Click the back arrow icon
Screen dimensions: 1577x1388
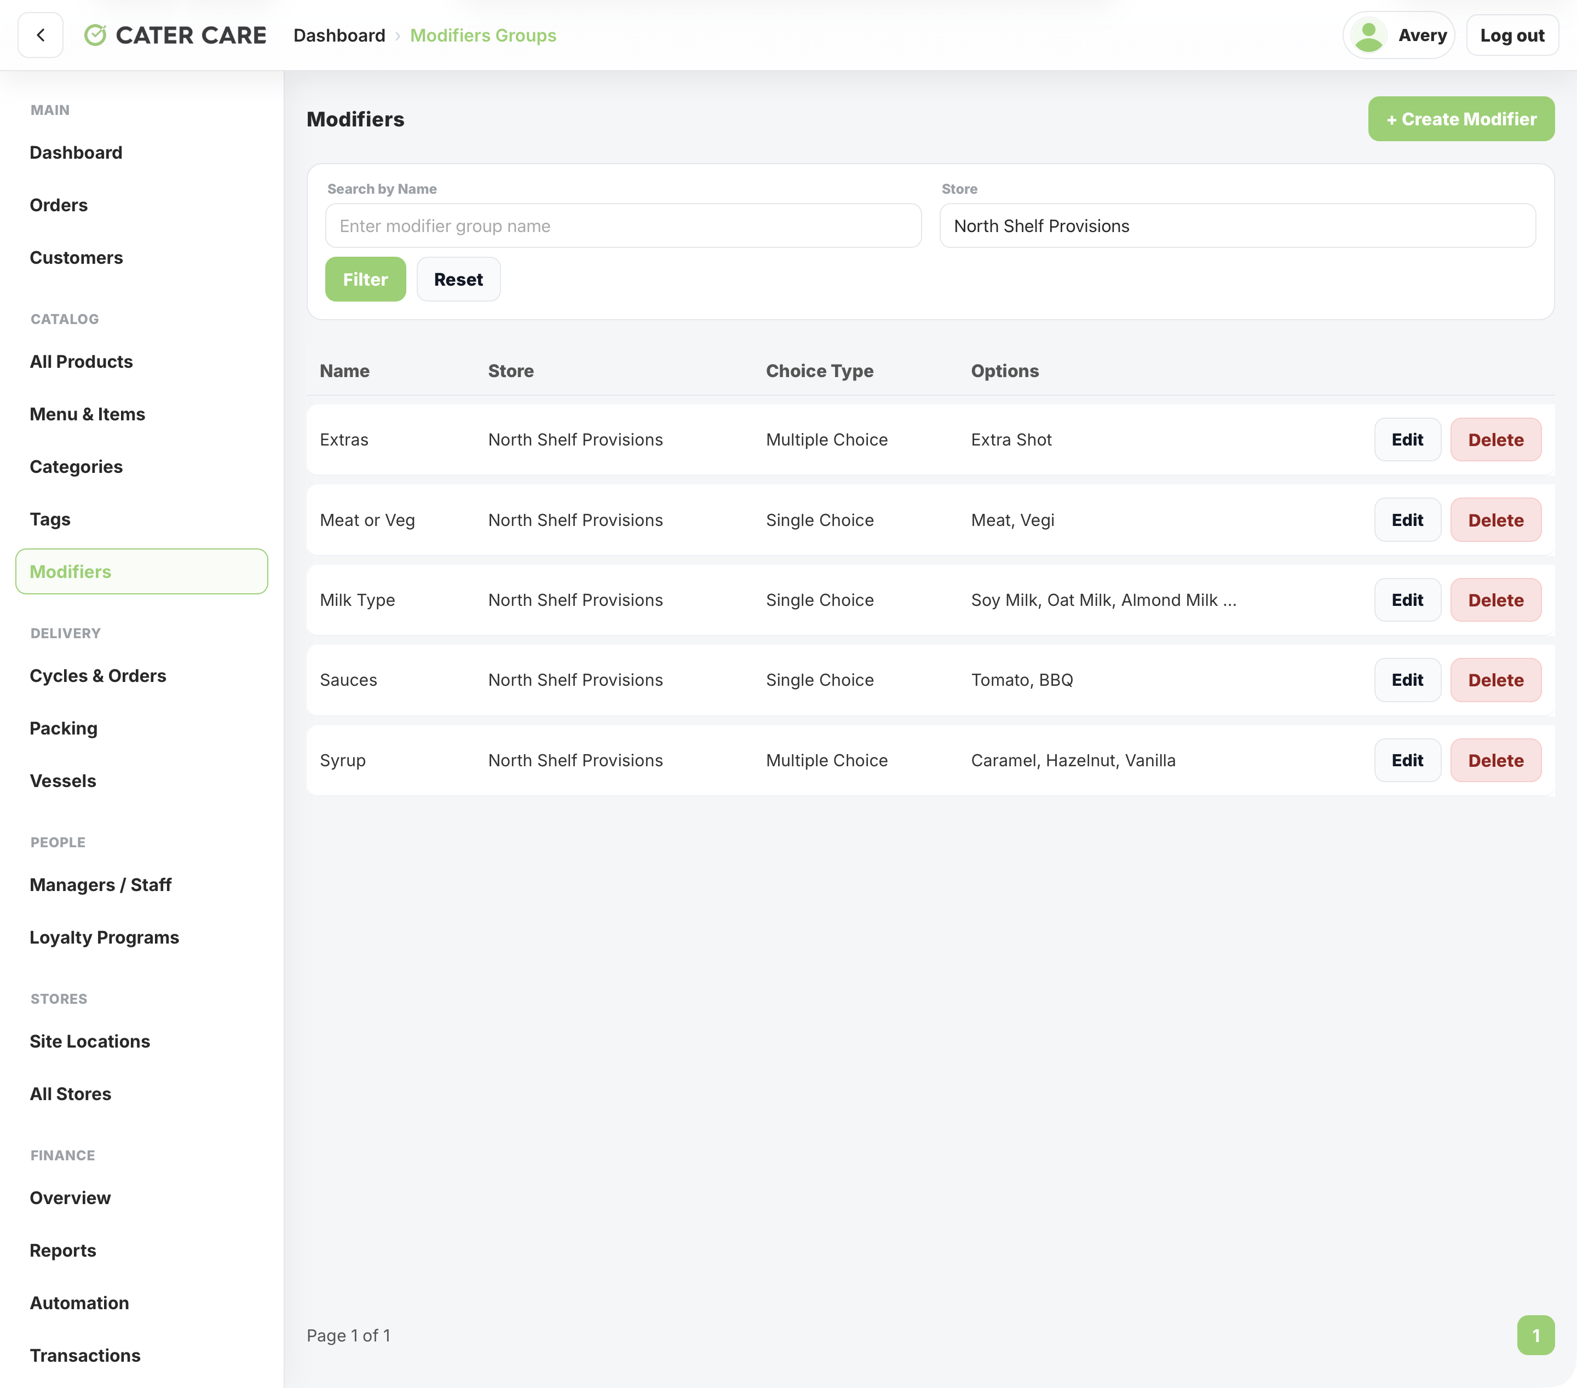(40, 36)
